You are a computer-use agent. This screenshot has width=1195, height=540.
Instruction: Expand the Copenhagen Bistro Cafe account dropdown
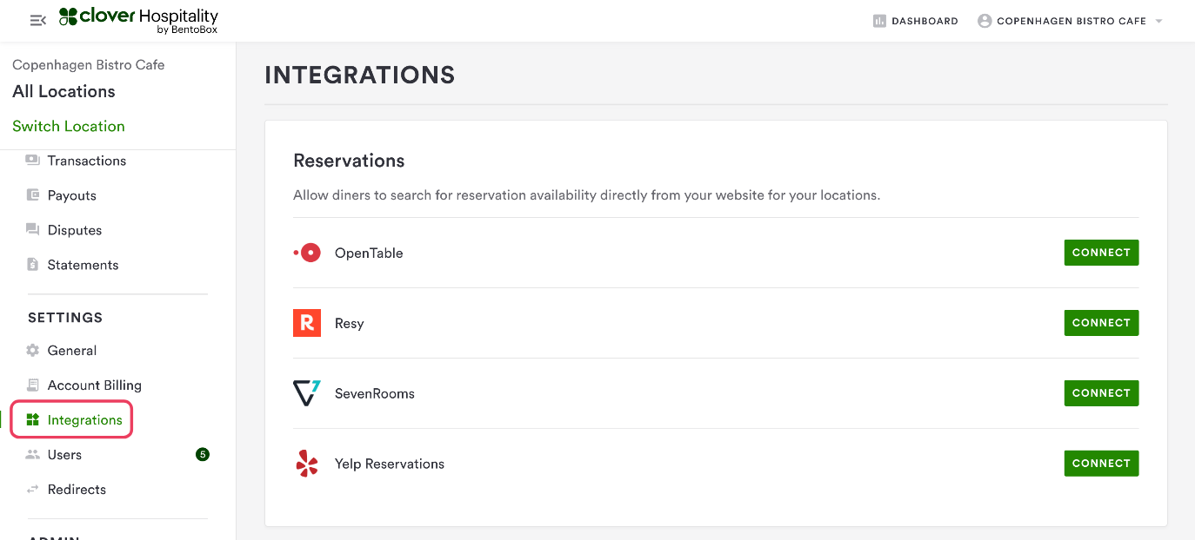tap(1158, 21)
